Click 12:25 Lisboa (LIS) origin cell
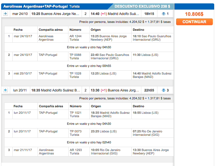The width and height of the screenshot is (219, 166). tap(110, 75)
